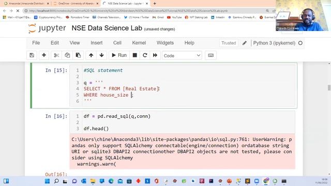Click the UserWarning output area
The image size is (331, 186).
coord(183,151)
